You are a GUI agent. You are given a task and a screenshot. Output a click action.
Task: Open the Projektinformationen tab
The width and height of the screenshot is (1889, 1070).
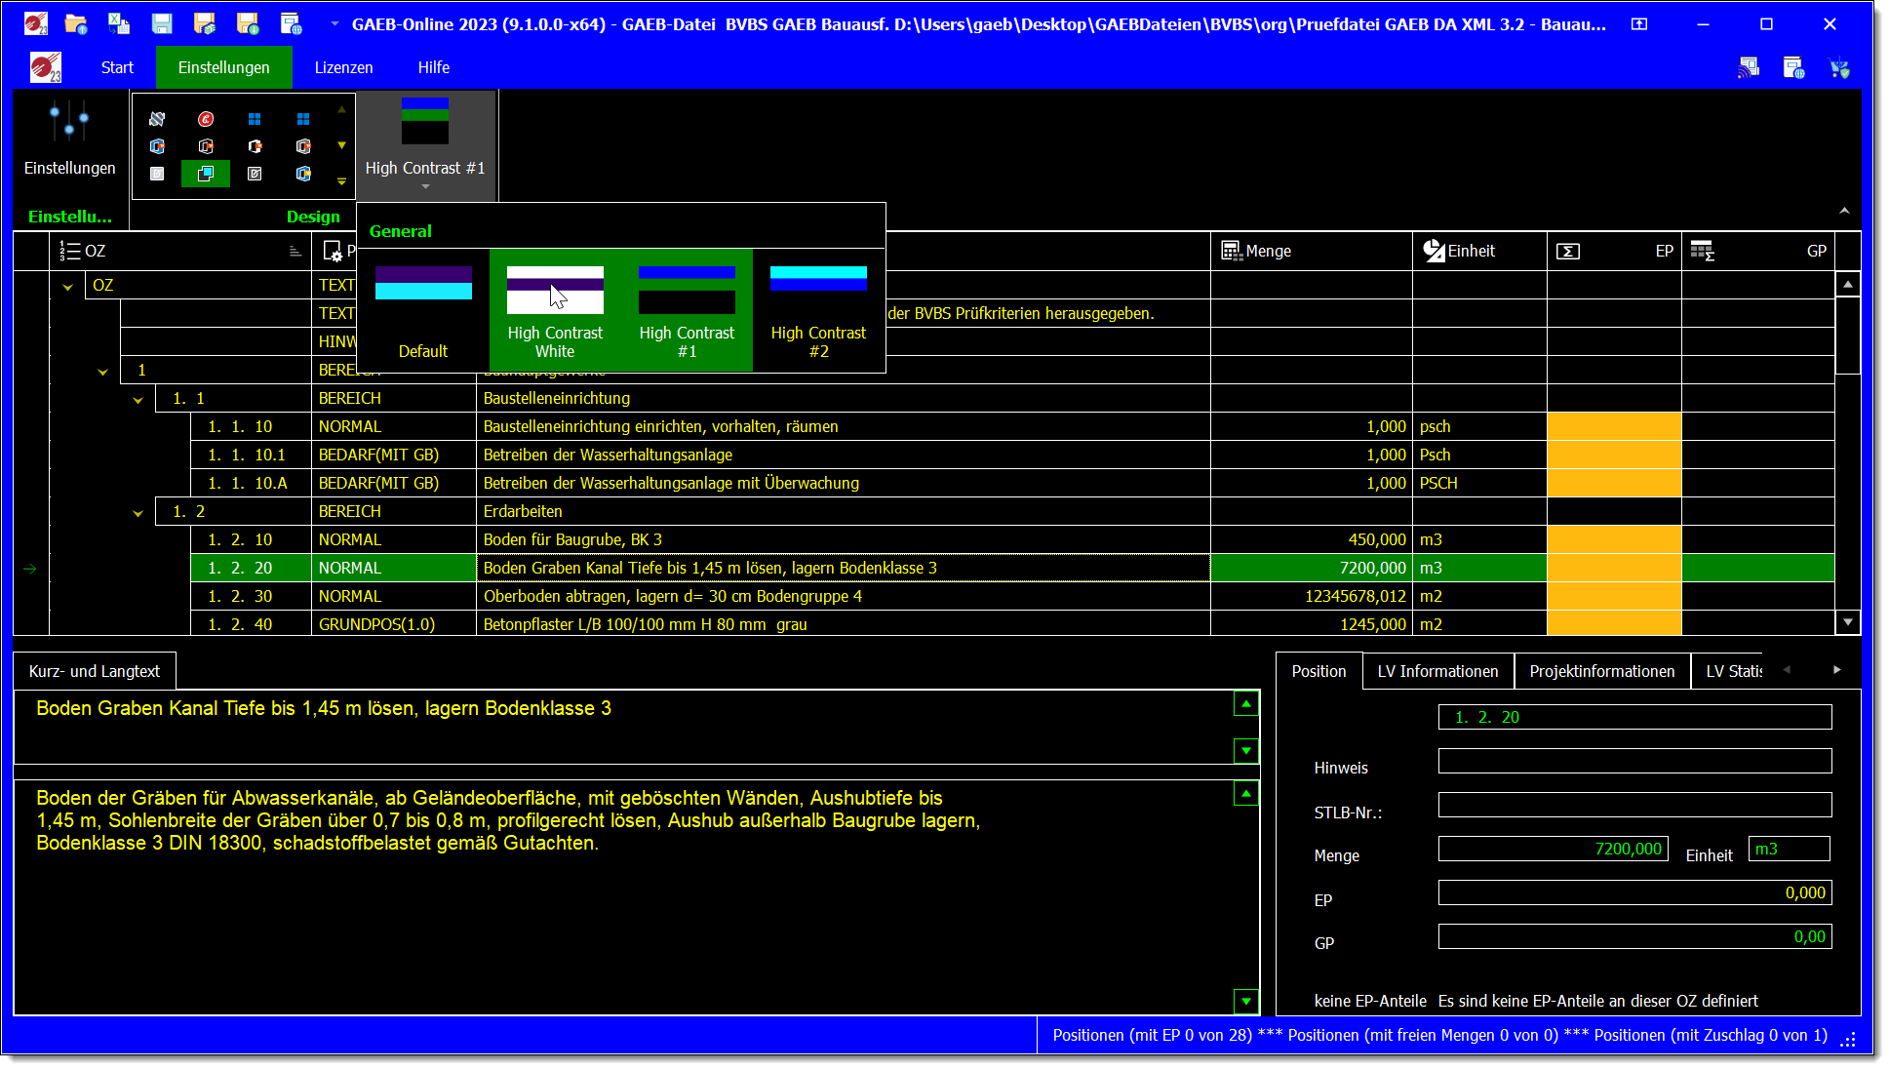[1601, 671]
